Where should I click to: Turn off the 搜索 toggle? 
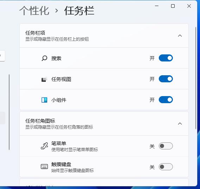coord(166,58)
